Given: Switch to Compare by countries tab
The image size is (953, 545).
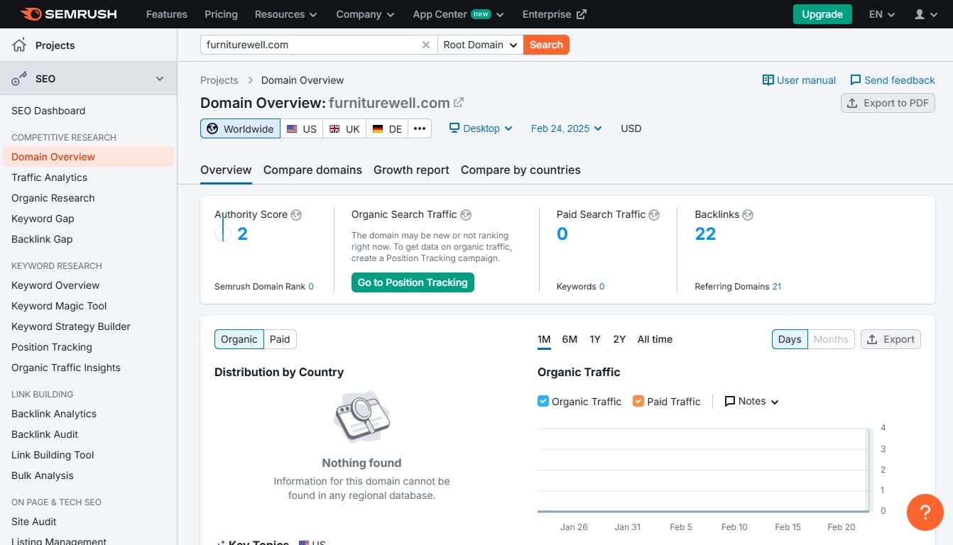Looking at the screenshot, I should [x=521, y=170].
